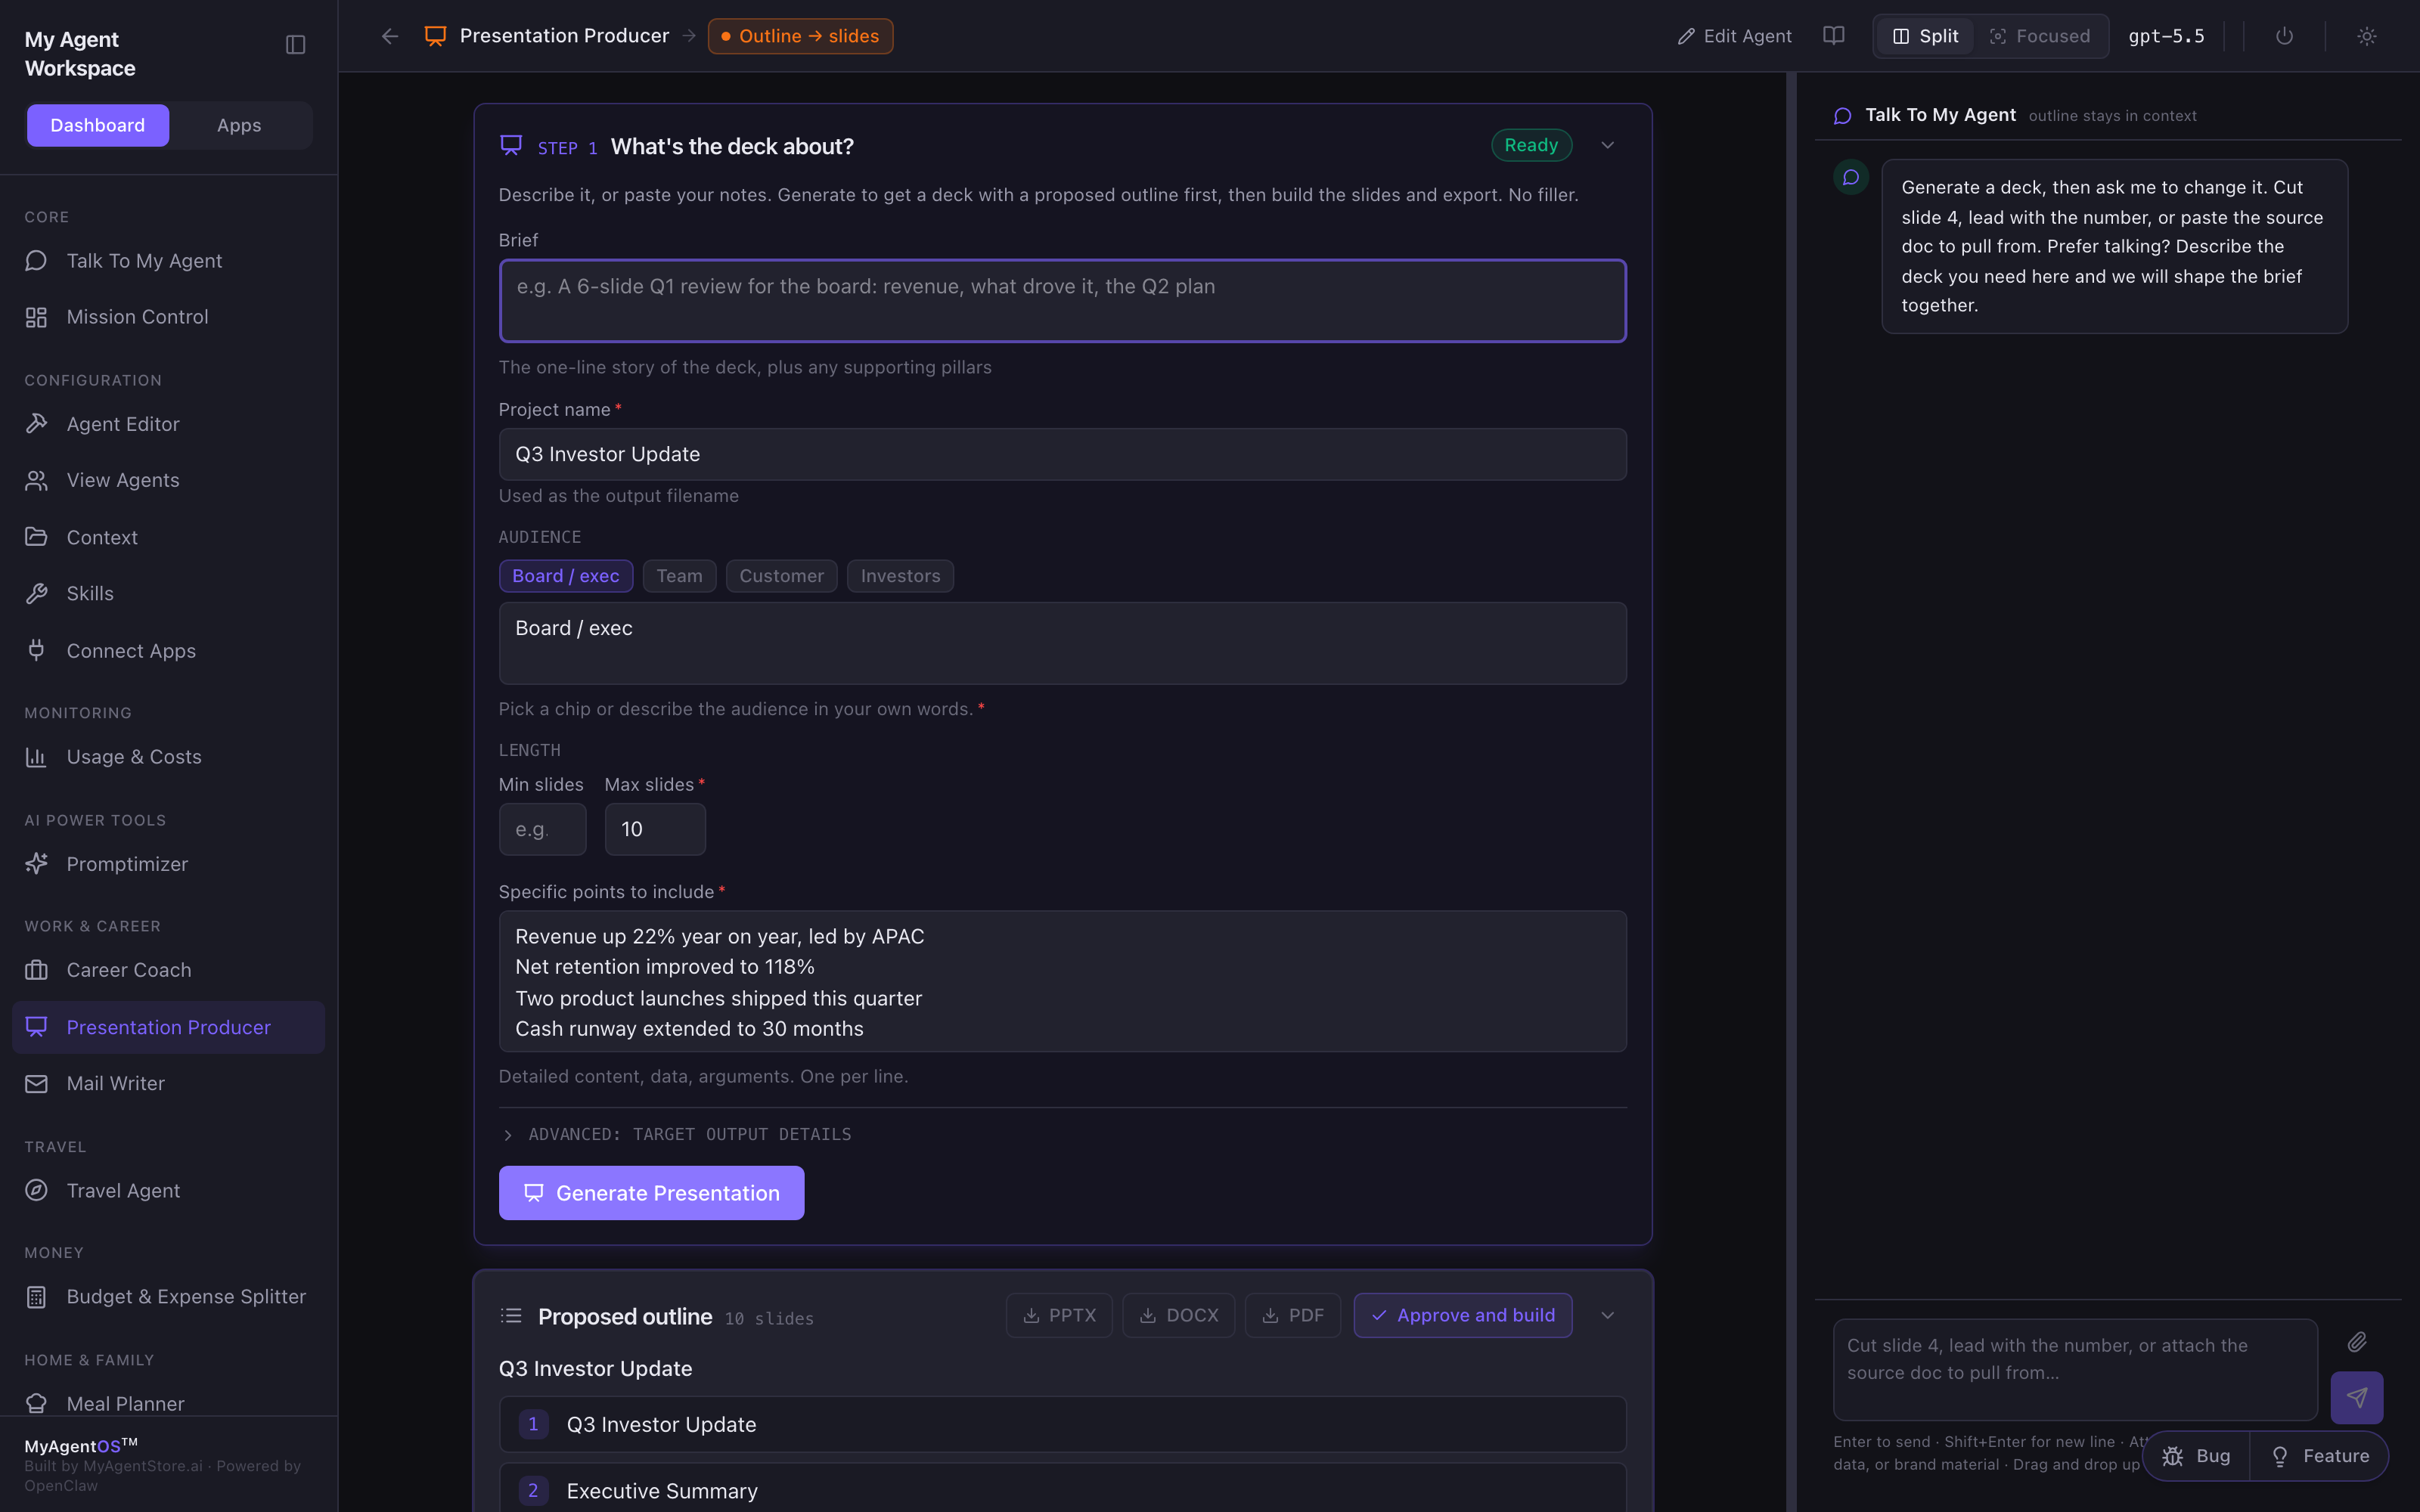Image resolution: width=2420 pixels, height=1512 pixels.
Task: Toggle light theme sun icon
Action: (x=2366, y=36)
